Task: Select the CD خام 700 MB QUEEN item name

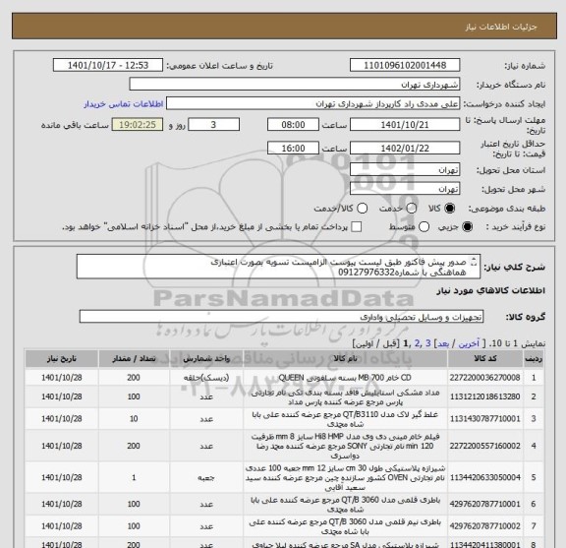Action: (x=345, y=378)
